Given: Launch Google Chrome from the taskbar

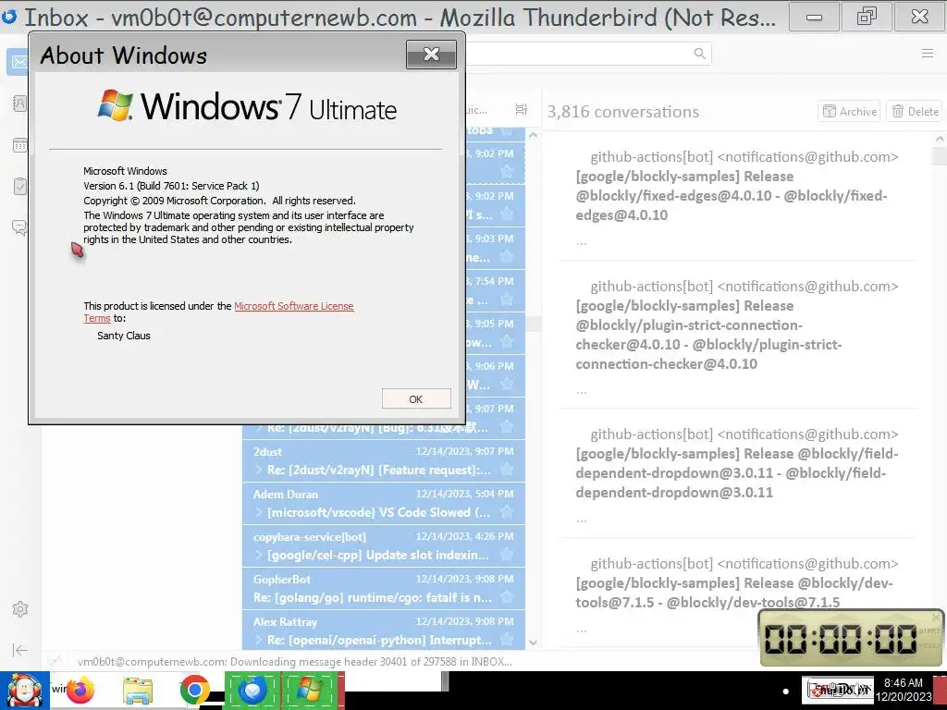Looking at the screenshot, I should pyautogui.click(x=194, y=690).
